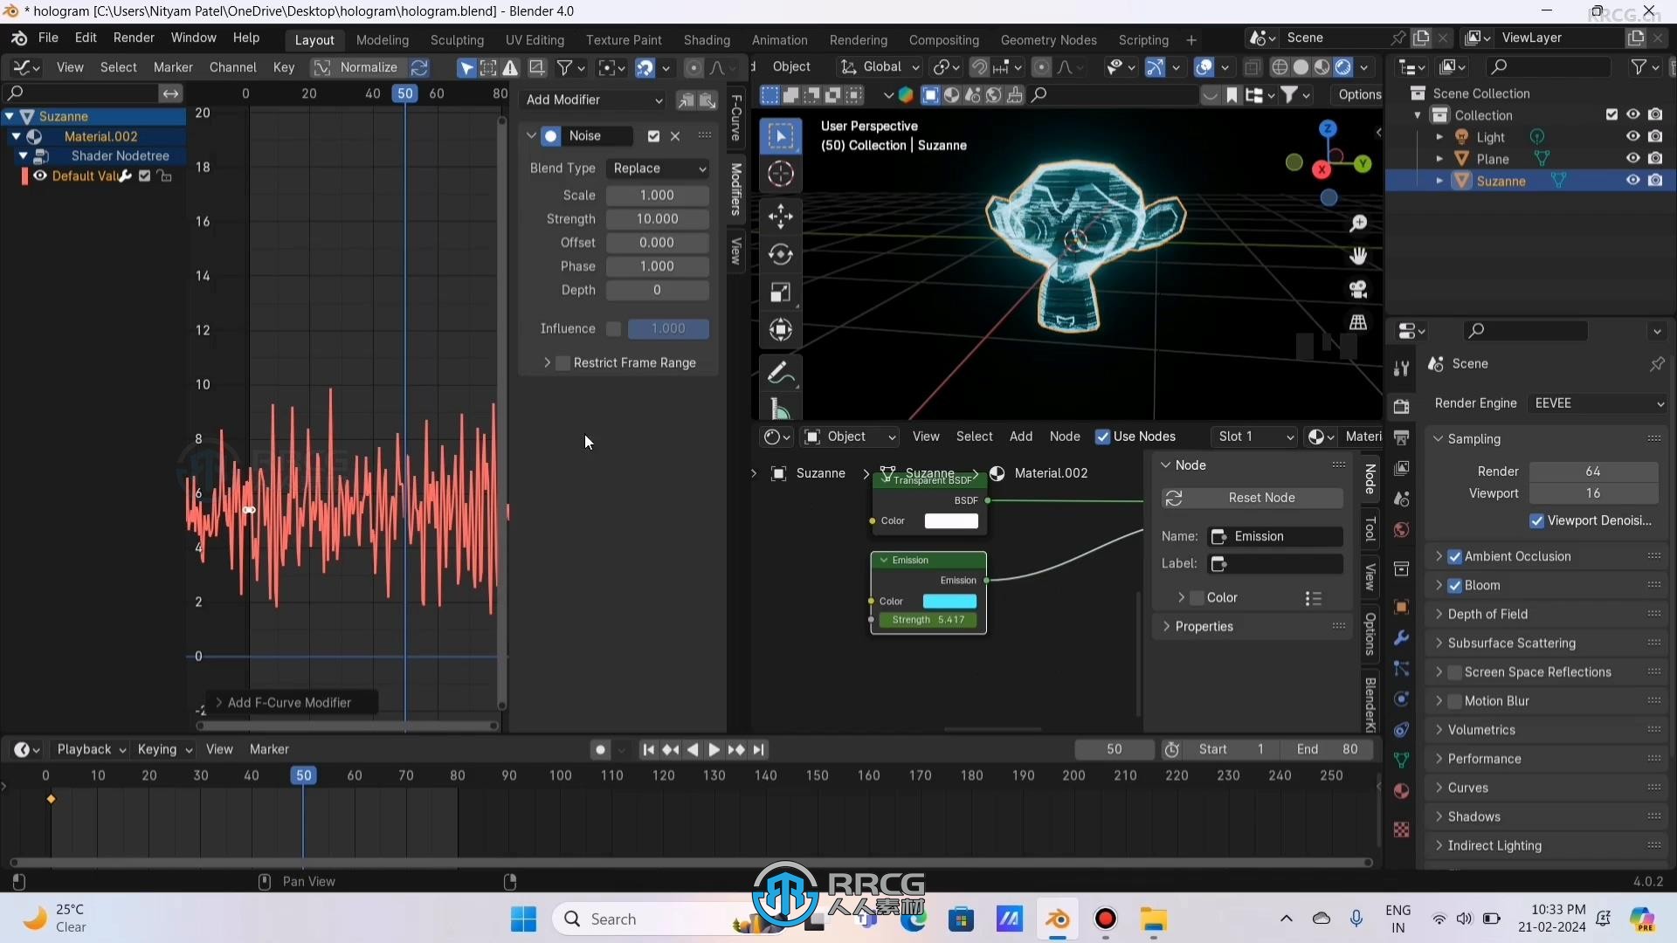Click the Options button in viewport header

[x=1359, y=94]
